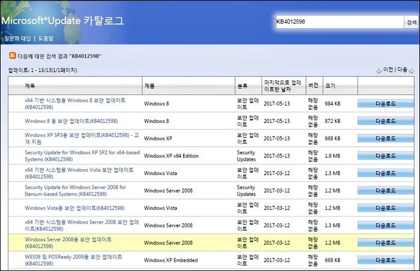The width and height of the screenshot is (420, 271).
Task: Select the Windows XP product cell
Action: pyautogui.click(x=158, y=138)
